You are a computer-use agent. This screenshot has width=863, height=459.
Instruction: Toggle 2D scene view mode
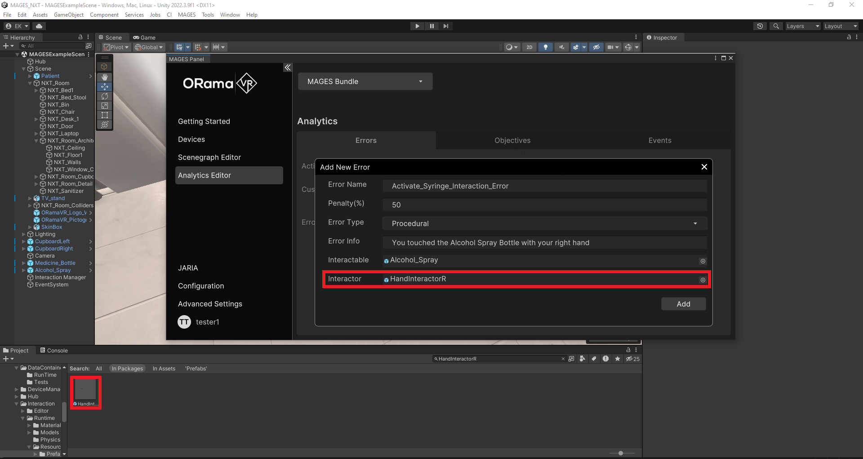coord(529,47)
